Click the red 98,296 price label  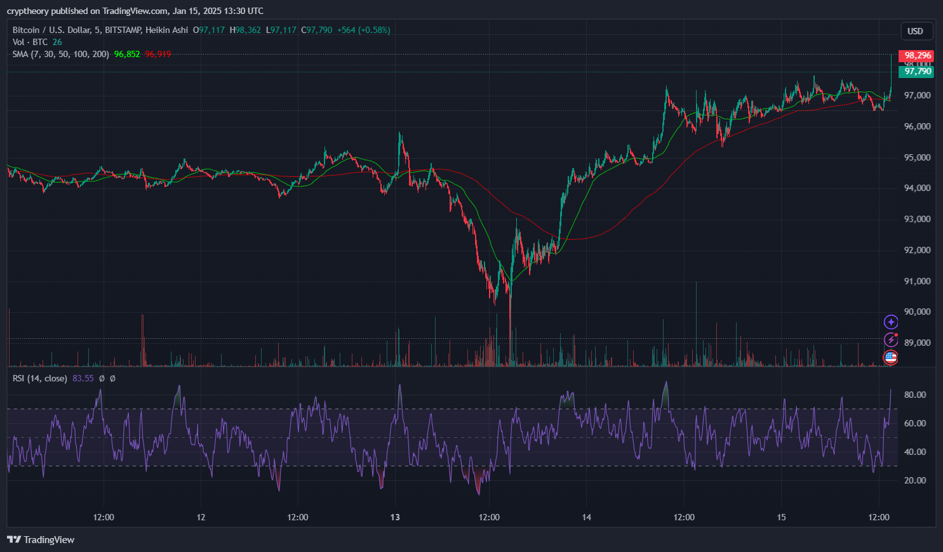pyautogui.click(x=916, y=55)
